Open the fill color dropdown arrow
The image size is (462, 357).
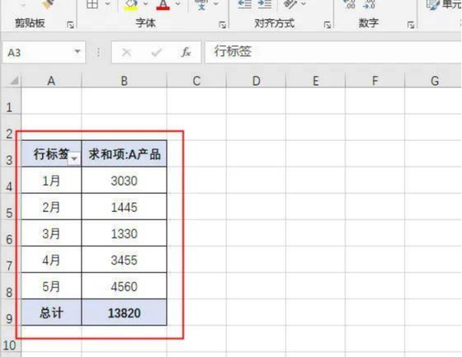(146, 4)
